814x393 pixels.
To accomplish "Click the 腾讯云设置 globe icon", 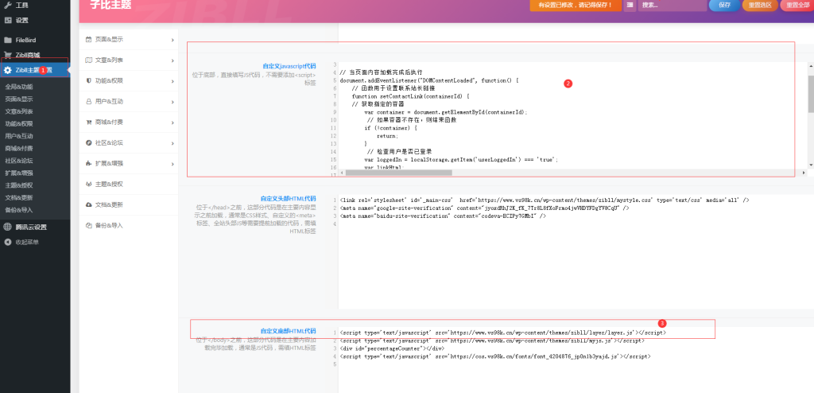I will [x=8, y=227].
